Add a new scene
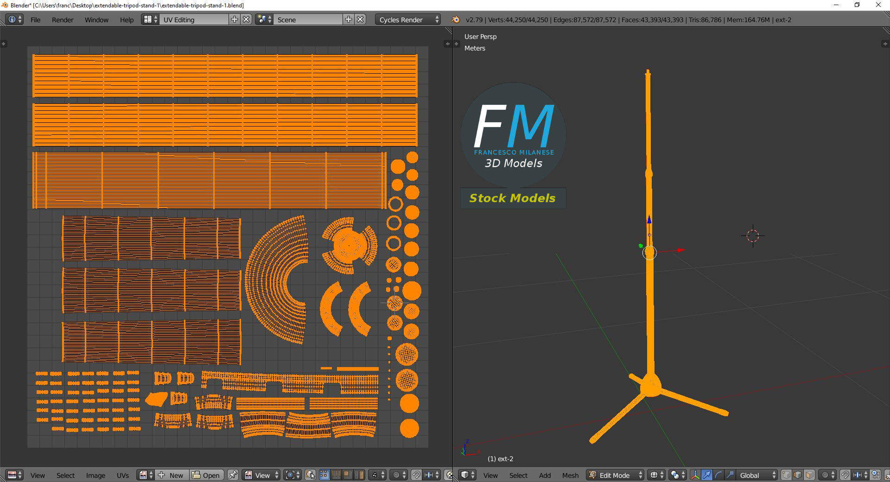This screenshot has height=482, width=890. point(349,19)
